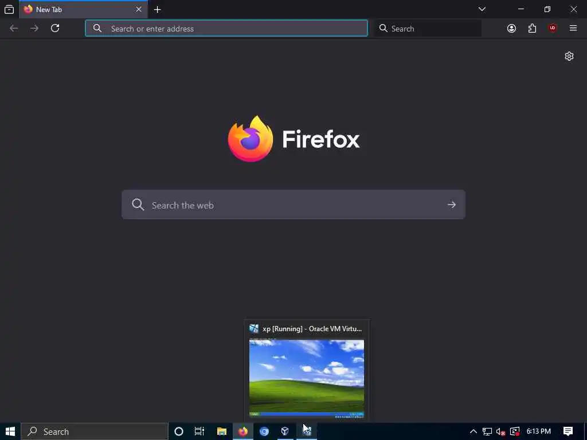The width and height of the screenshot is (587, 440).
Task: Open File Explorer from the taskbar
Action: pyautogui.click(x=222, y=431)
